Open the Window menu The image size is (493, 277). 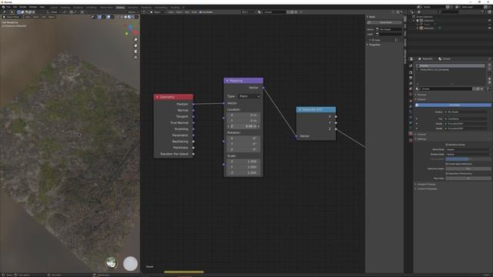point(33,7)
